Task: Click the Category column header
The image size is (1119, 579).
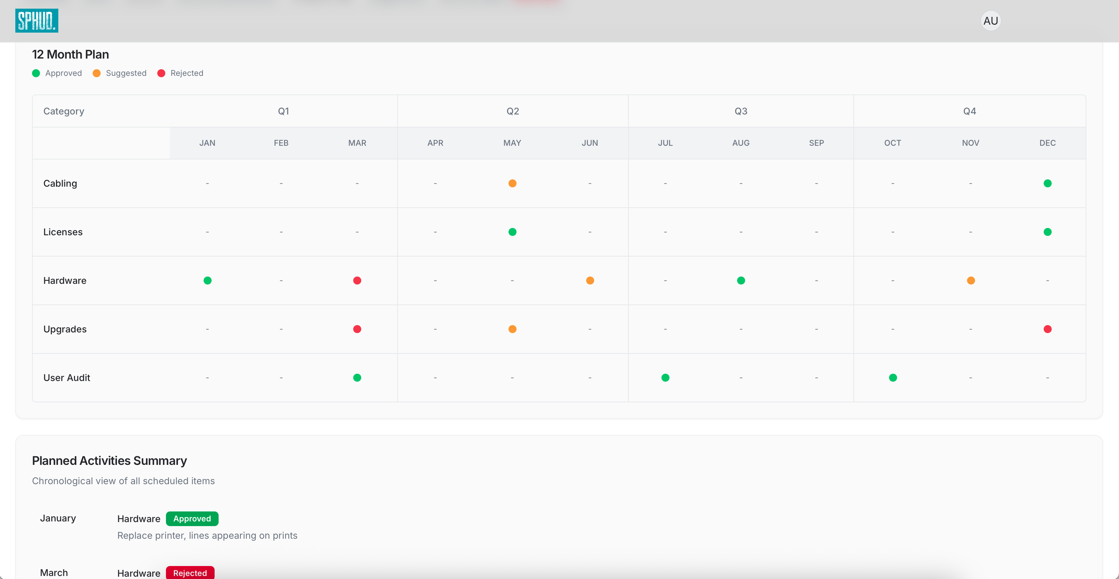Action: (x=63, y=111)
